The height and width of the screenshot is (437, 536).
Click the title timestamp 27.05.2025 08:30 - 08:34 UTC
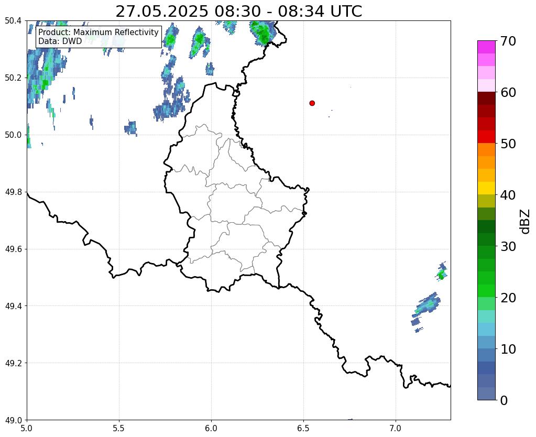tap(238, 12)
